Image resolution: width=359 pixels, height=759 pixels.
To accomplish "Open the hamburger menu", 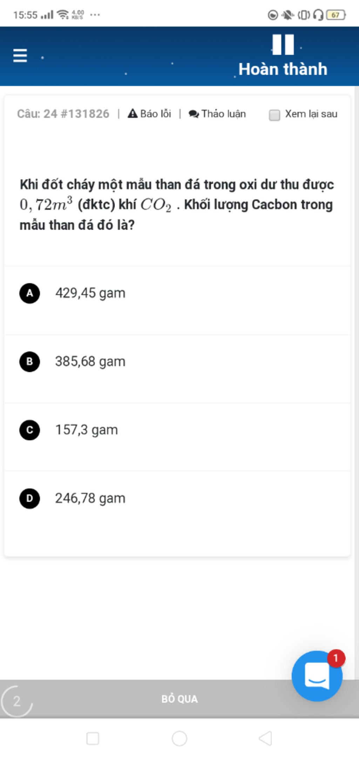I will click(20, 55).
